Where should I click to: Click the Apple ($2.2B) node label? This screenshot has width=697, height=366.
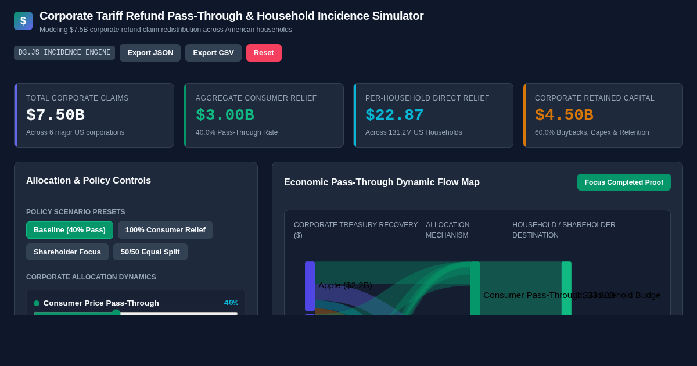(345, 285)
